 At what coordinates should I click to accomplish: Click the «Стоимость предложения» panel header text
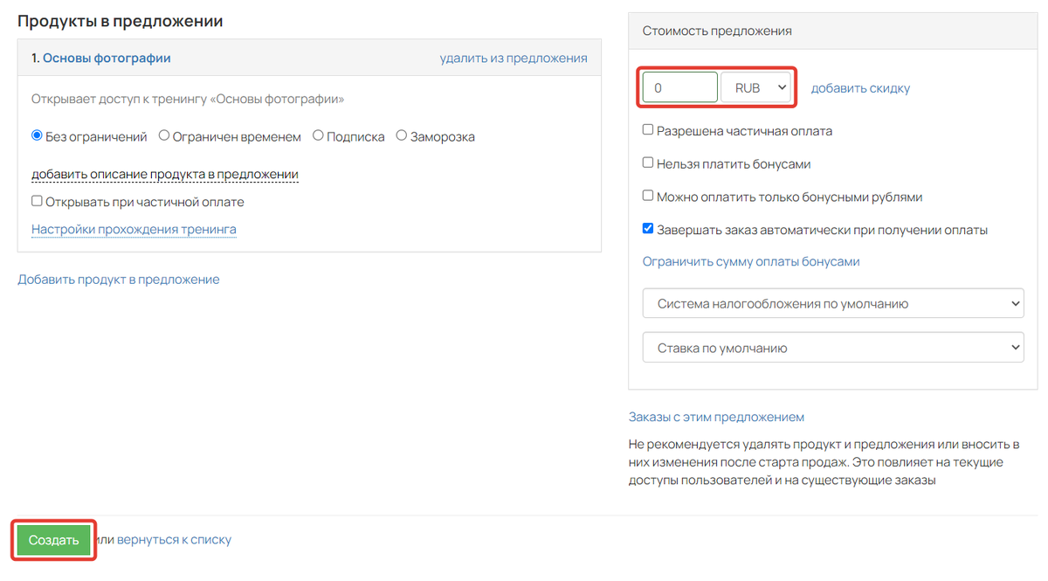(x=717, y=31)
